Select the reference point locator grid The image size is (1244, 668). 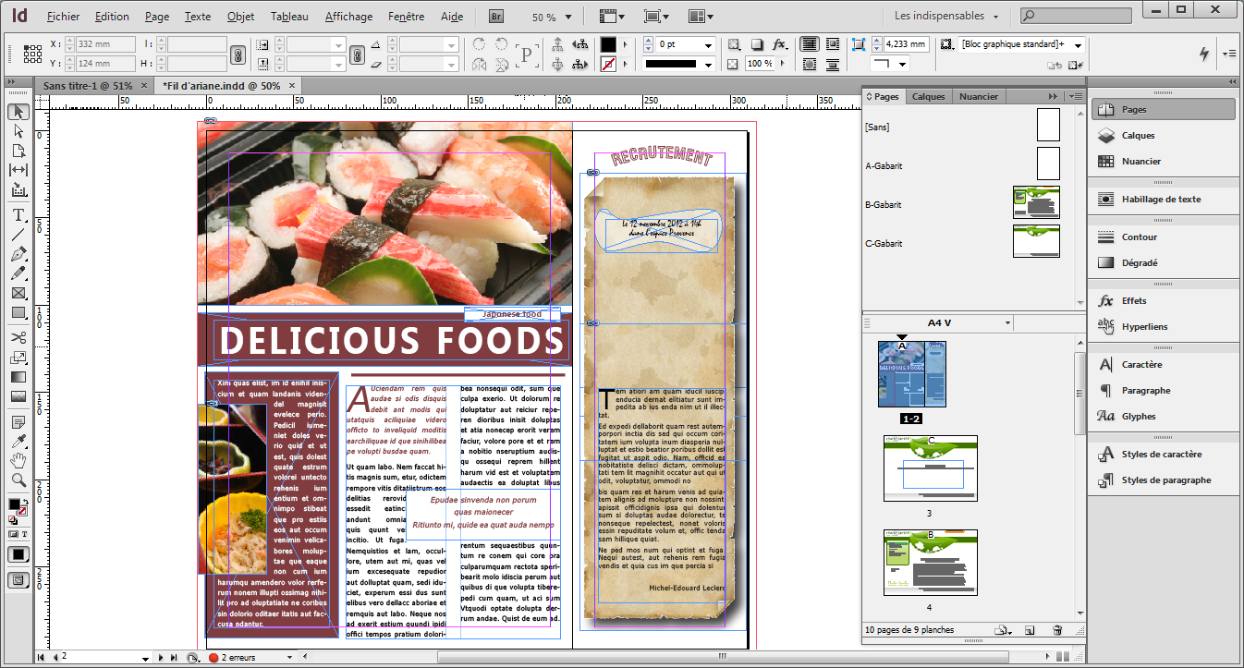click(32, 54)
